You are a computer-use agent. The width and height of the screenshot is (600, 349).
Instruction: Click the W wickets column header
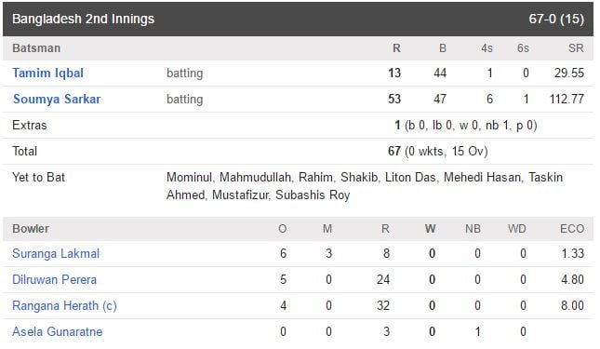430,229
